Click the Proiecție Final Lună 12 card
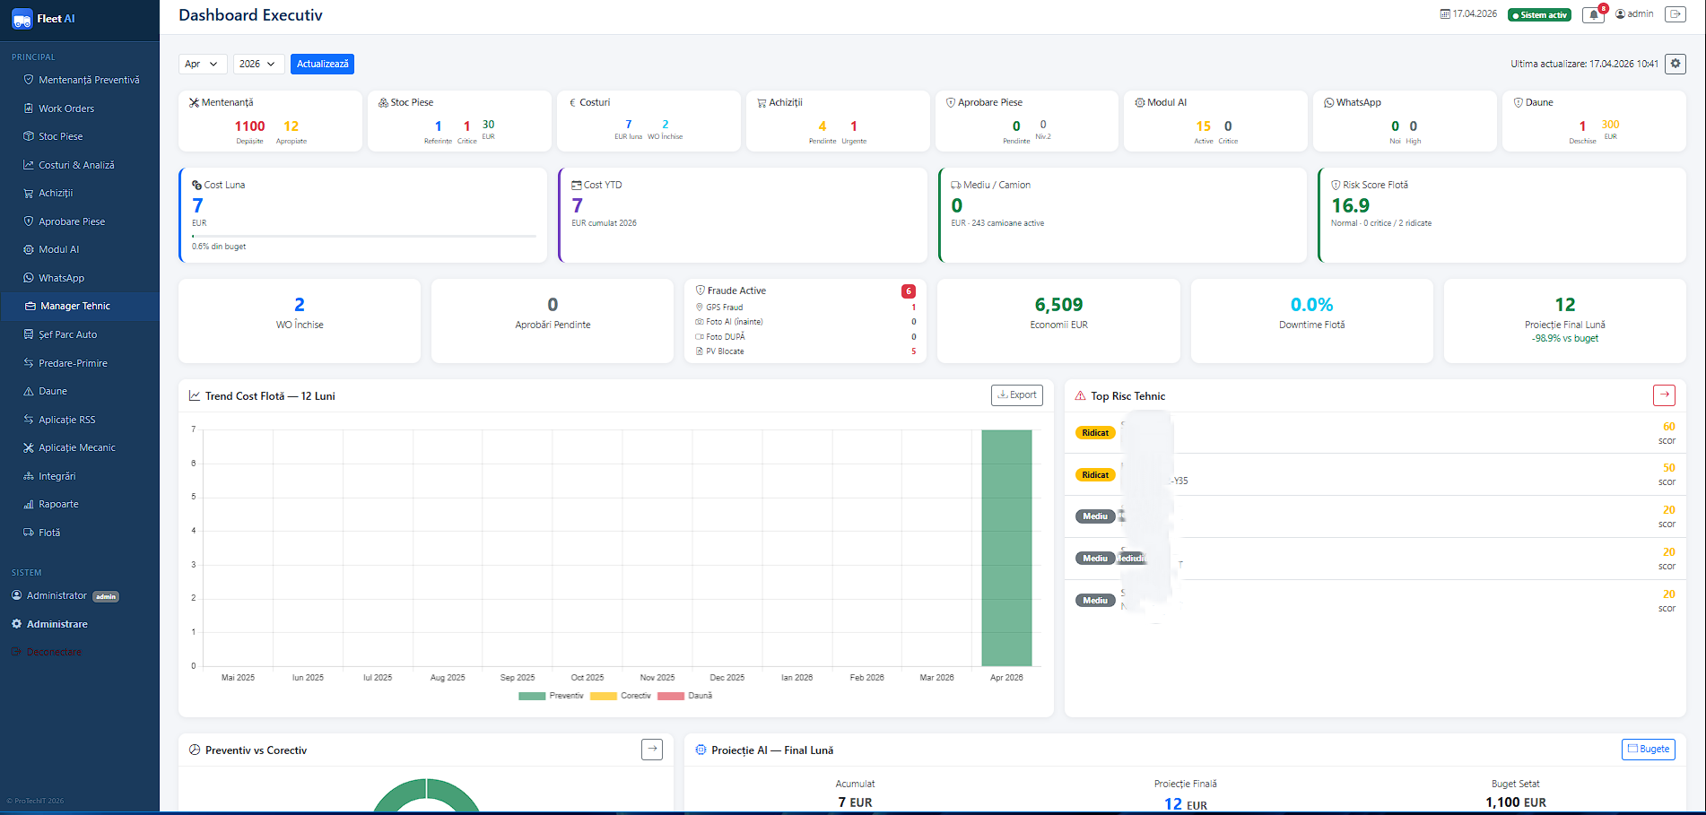The width and height of the screenshot is (1706, 815). [1565, 321]
